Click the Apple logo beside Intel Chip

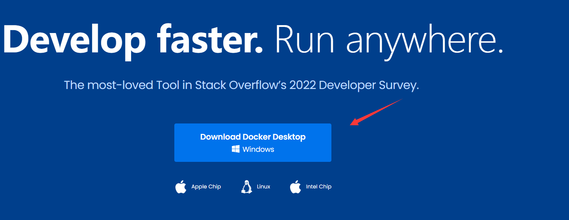(x=295, y=187)
